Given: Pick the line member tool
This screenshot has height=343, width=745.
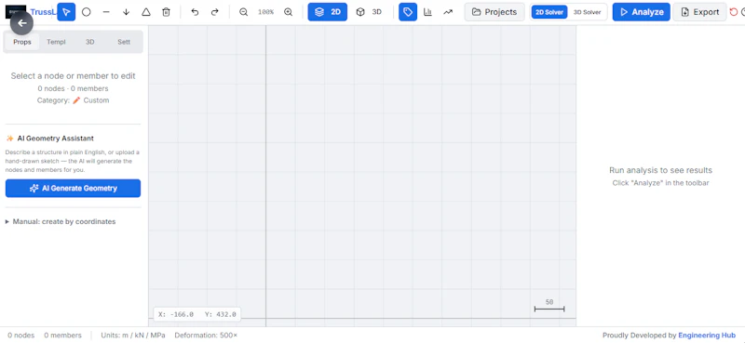Looking at the screenshot, I should click(x=106, y=12).
